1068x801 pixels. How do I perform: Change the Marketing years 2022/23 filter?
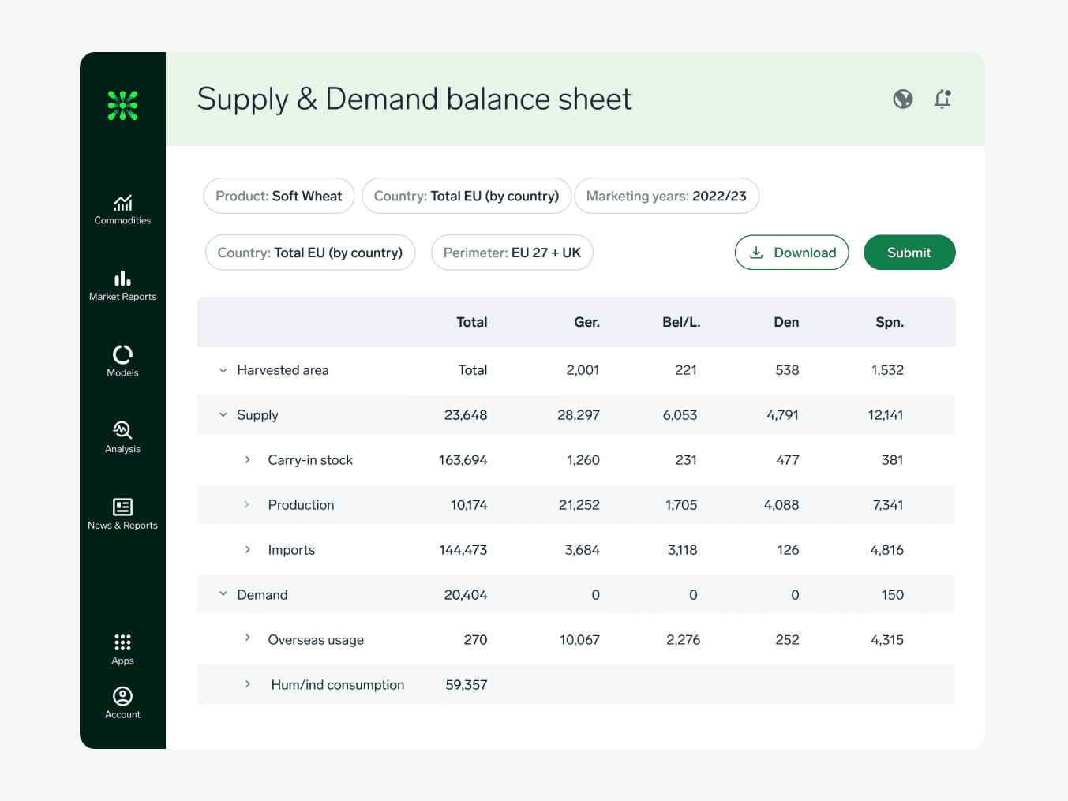666,196
